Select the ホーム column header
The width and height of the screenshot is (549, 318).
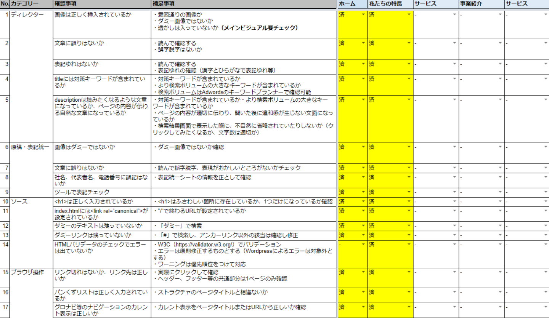click(352, 4)
